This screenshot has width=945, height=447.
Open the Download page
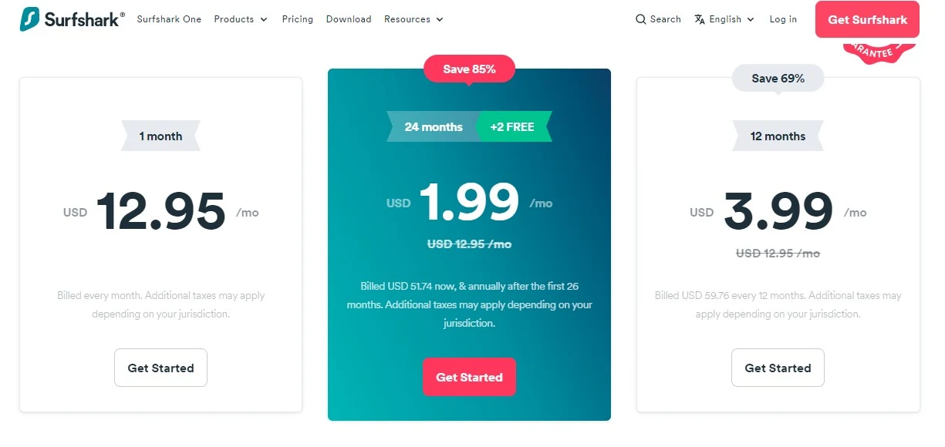(x=349, y=19)
